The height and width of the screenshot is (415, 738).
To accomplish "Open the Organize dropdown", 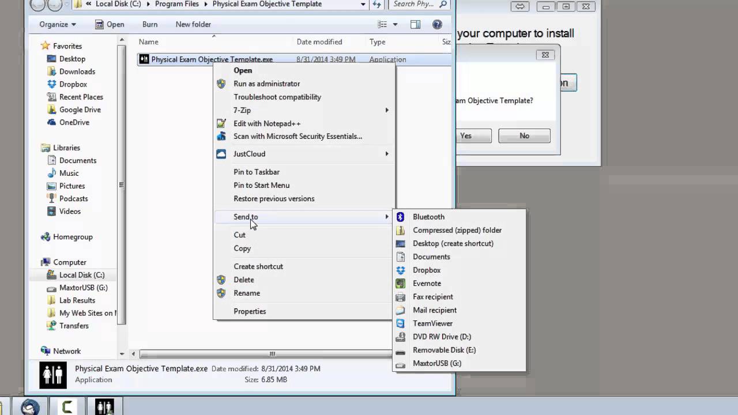I will tap(58, 24).
